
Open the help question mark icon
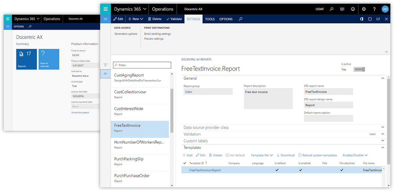pos(374,9)
